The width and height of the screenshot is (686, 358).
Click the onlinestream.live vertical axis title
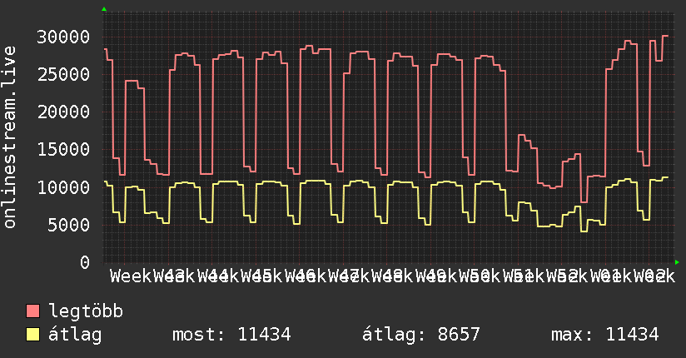click(10, 137)
